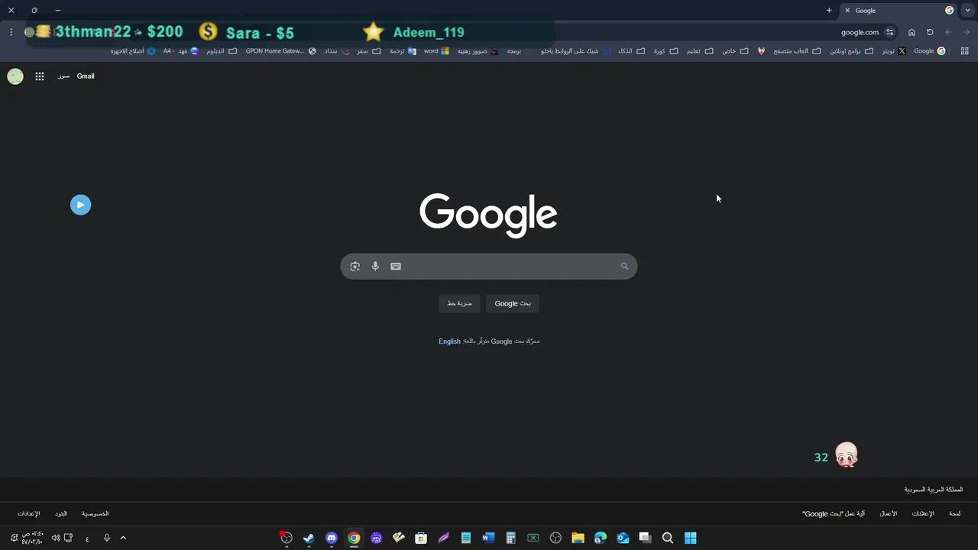The width and height of the screenshot is (978, 550).
Task: Open the الإعلانات advertising footer link
Action: (x=923, y=514)
